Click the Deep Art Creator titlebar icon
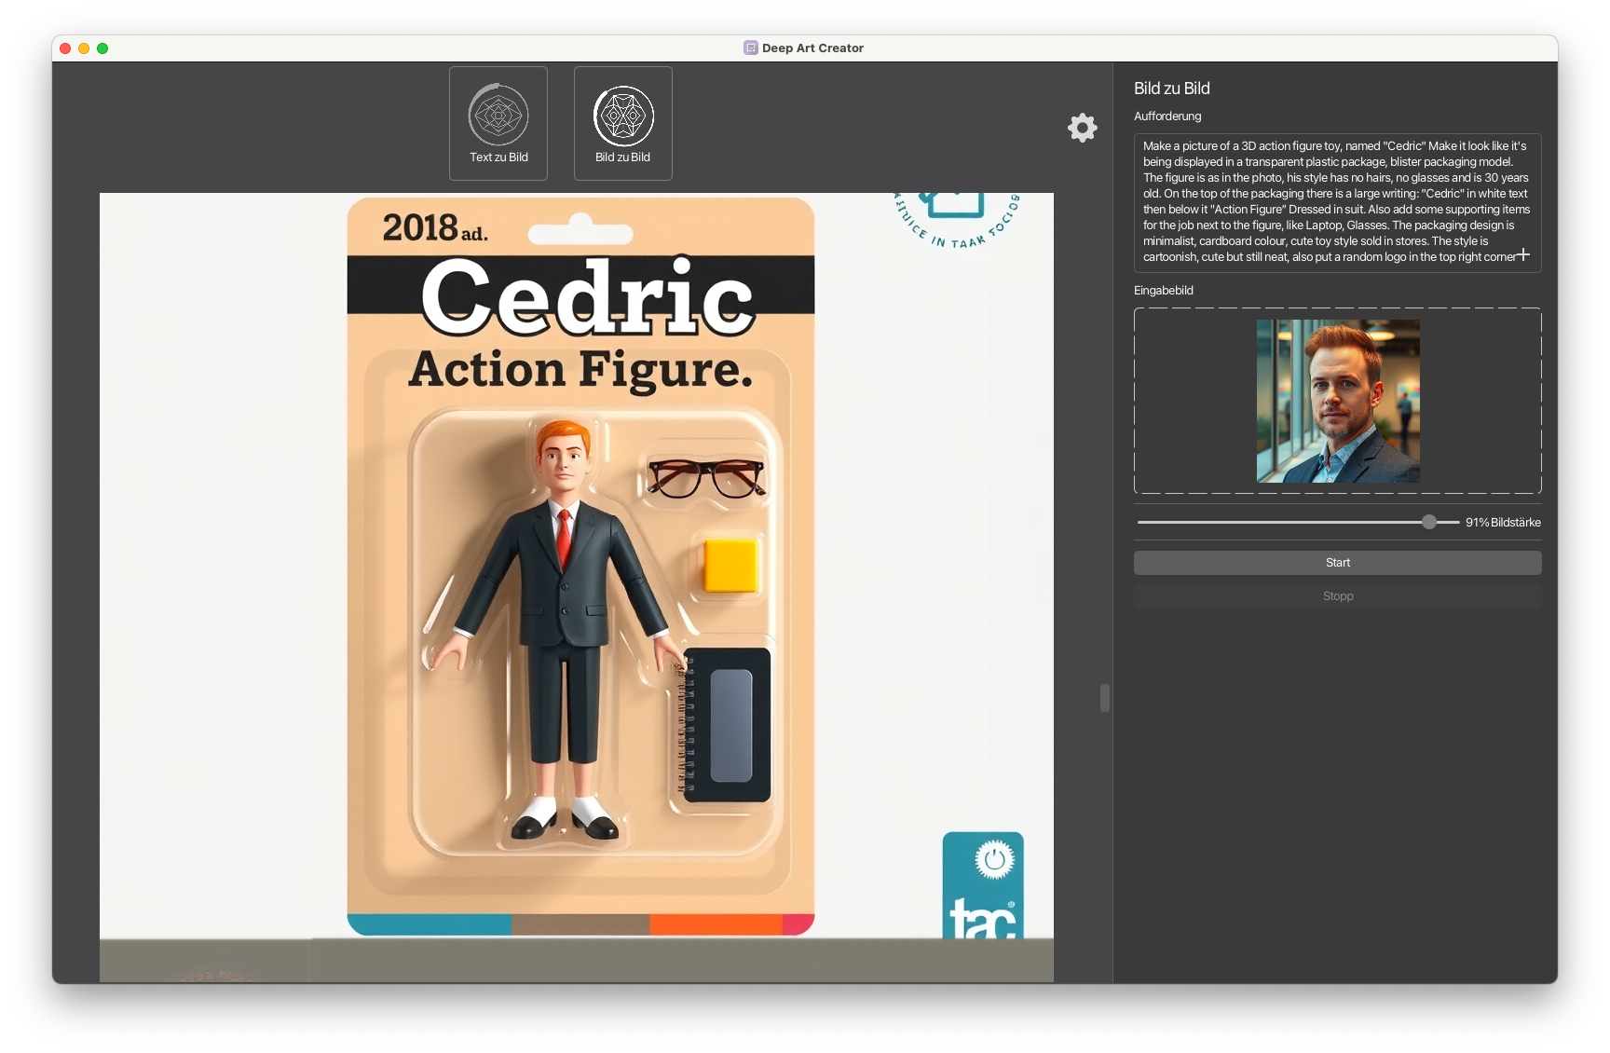Viewport: 1610px width, 1053px height. pos(750,48)
